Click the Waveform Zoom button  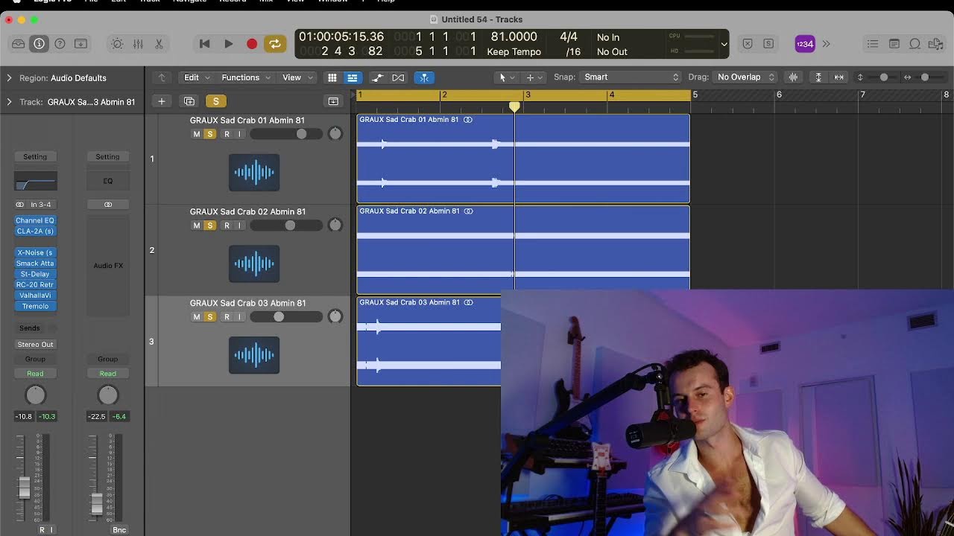(793, 77)
